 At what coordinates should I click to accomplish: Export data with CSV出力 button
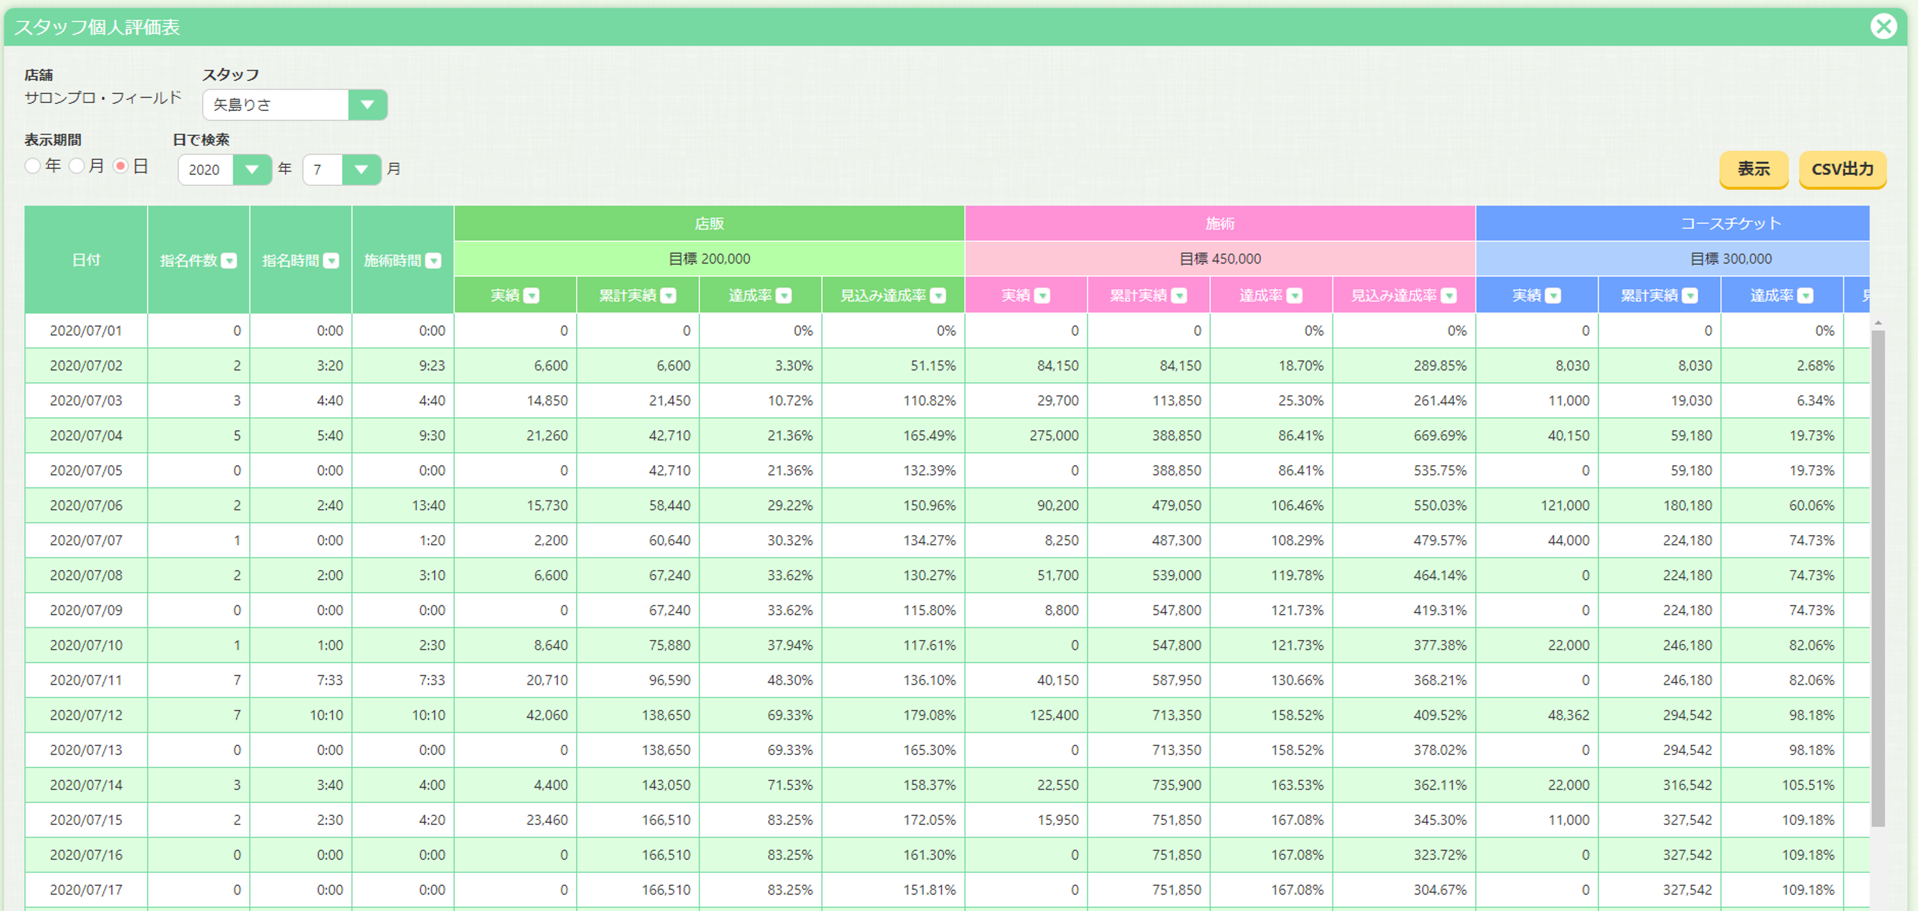[x=1842, y=170]
